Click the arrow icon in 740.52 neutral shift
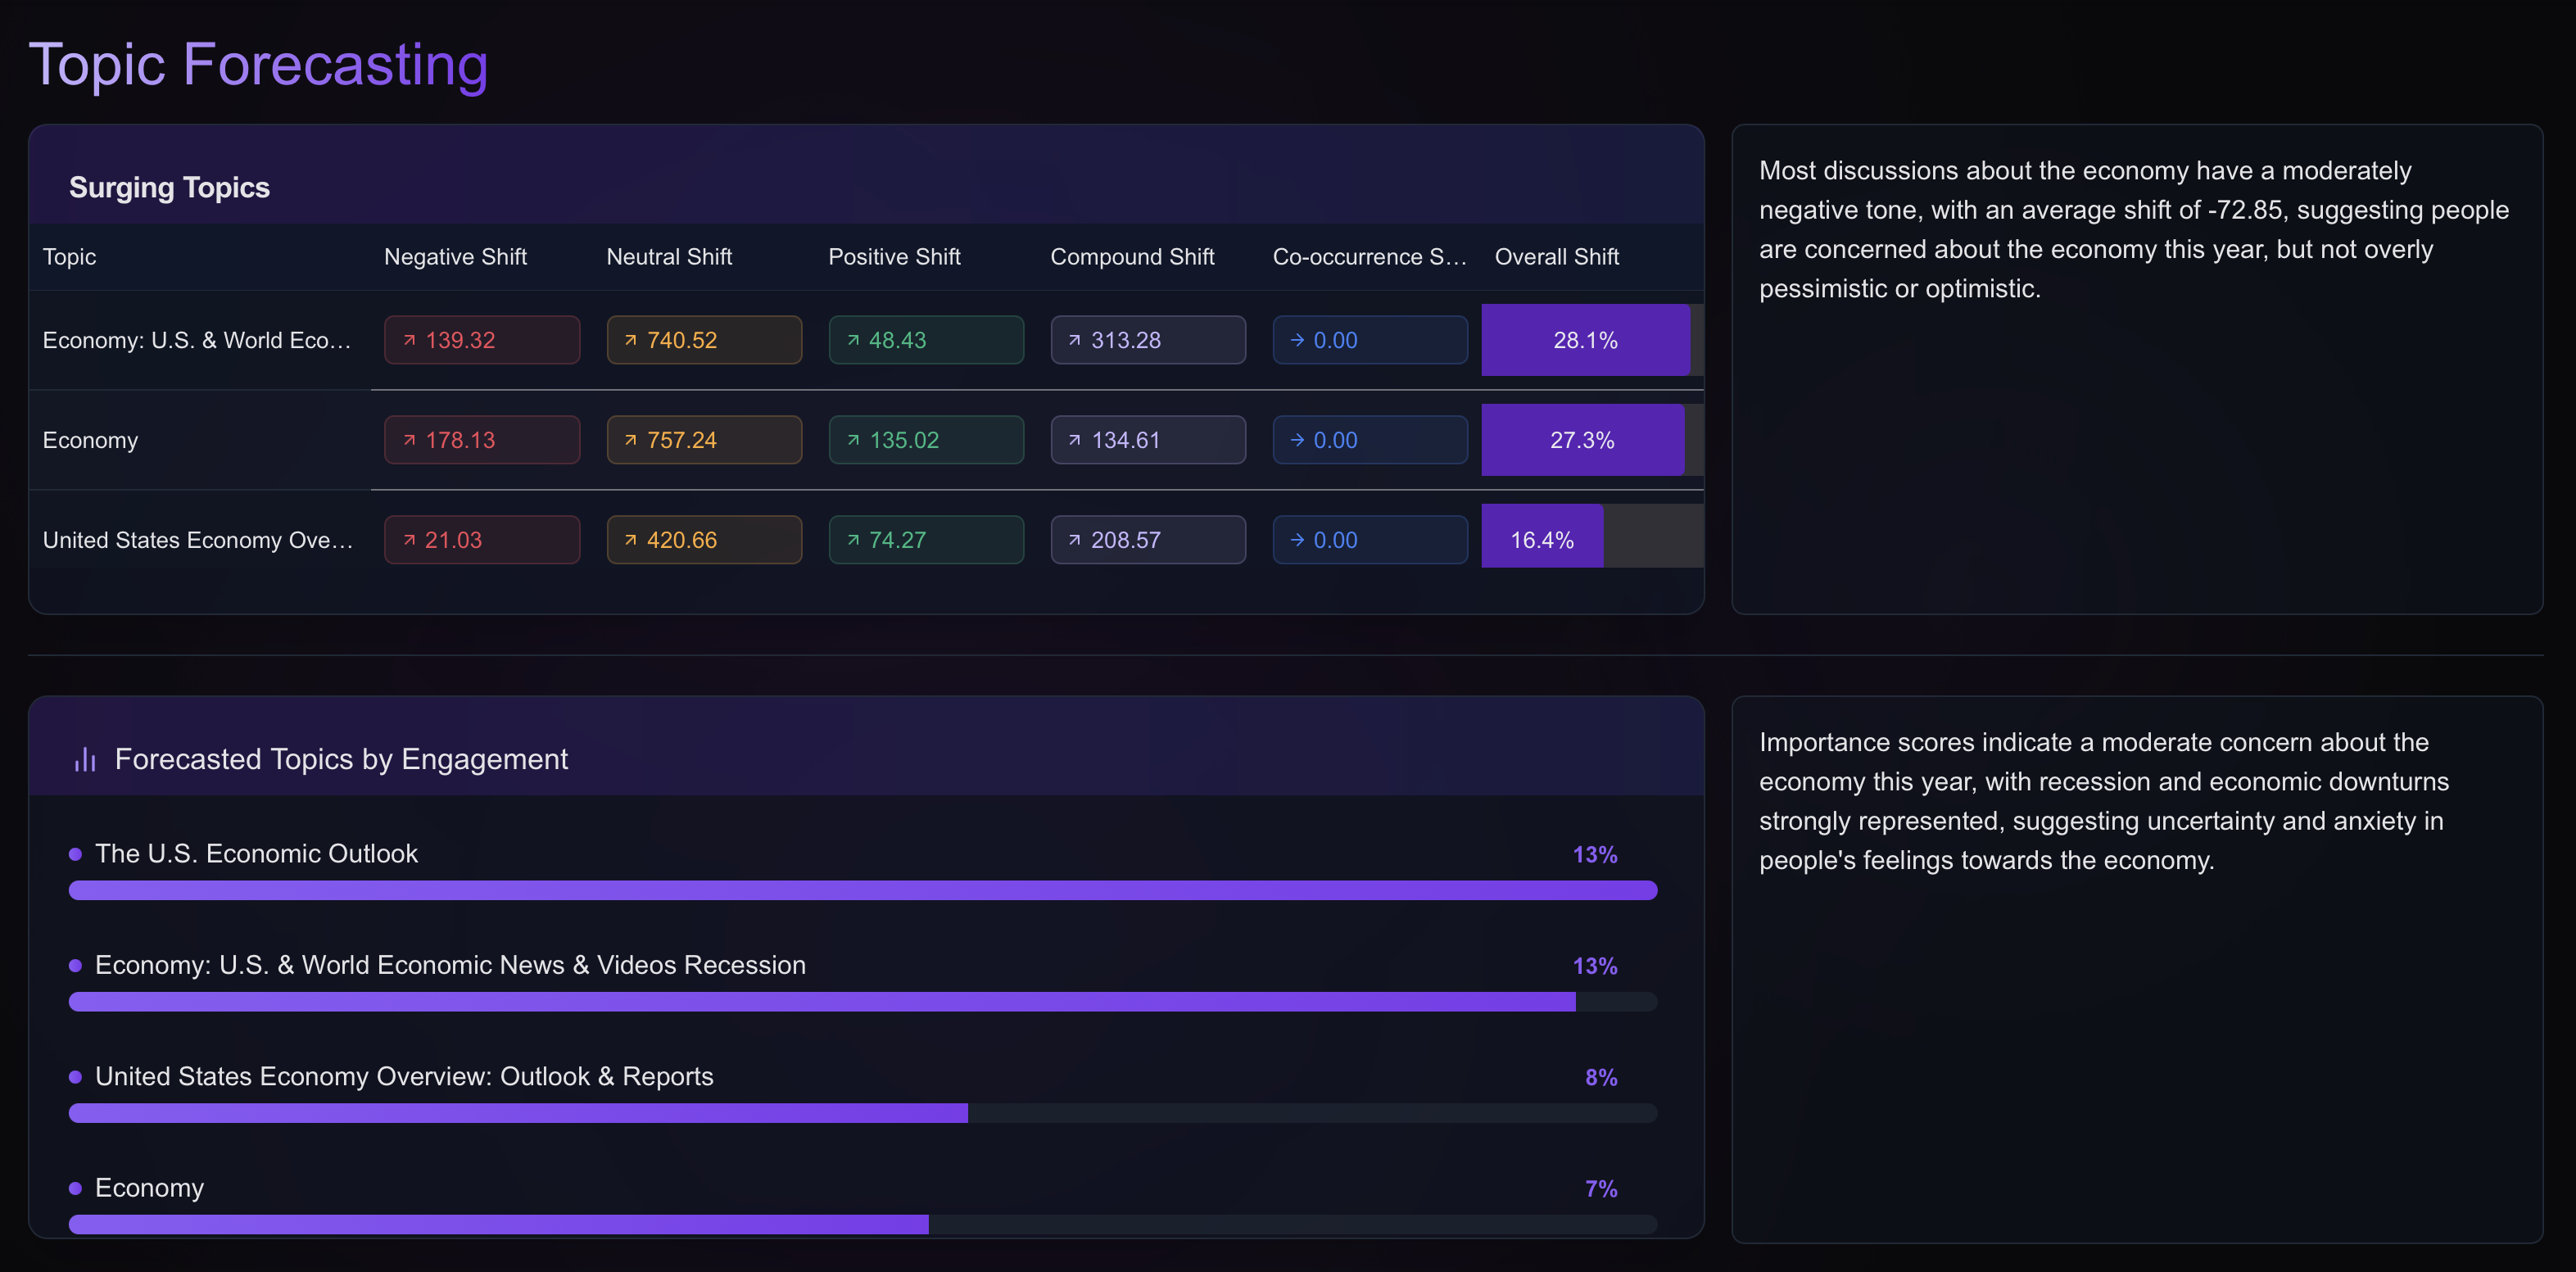This screenshot has width=2576, height=1272. (x=631, y=340)
